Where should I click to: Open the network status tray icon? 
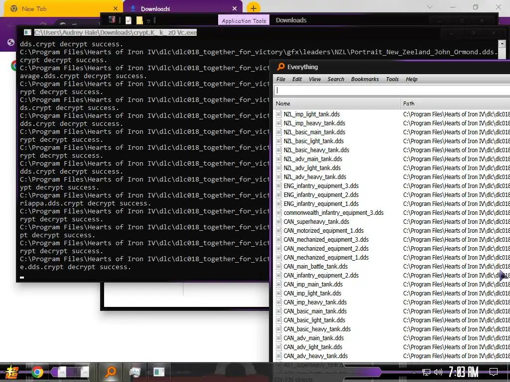[426, 372]
